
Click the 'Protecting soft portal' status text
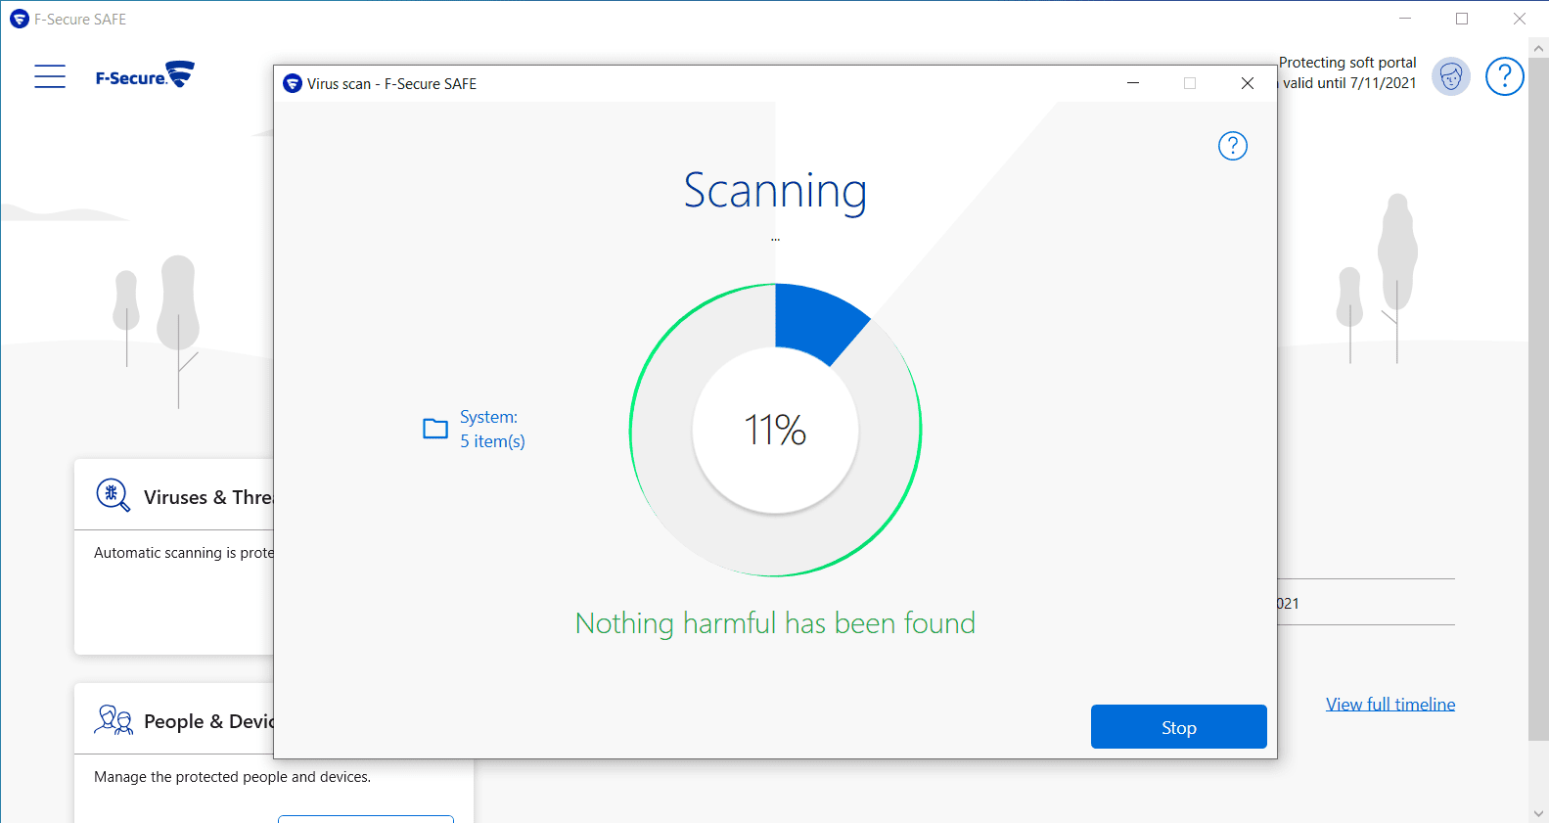click(1347, 63)
